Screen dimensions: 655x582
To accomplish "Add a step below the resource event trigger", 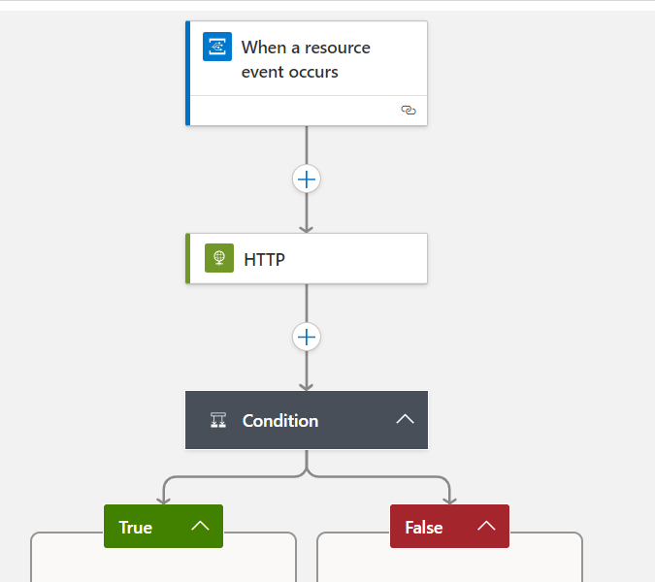I will point(307,179).
